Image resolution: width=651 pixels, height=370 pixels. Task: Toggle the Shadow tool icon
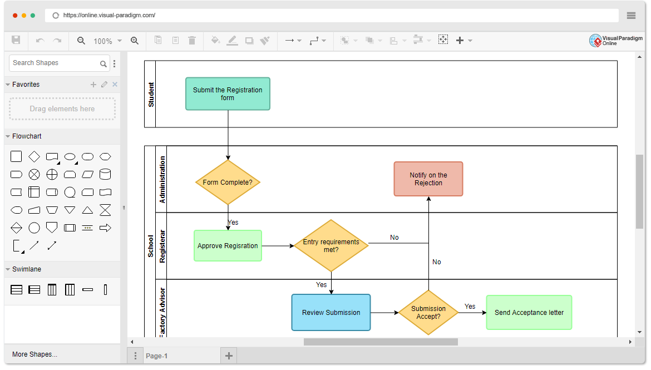coord(249,40)
